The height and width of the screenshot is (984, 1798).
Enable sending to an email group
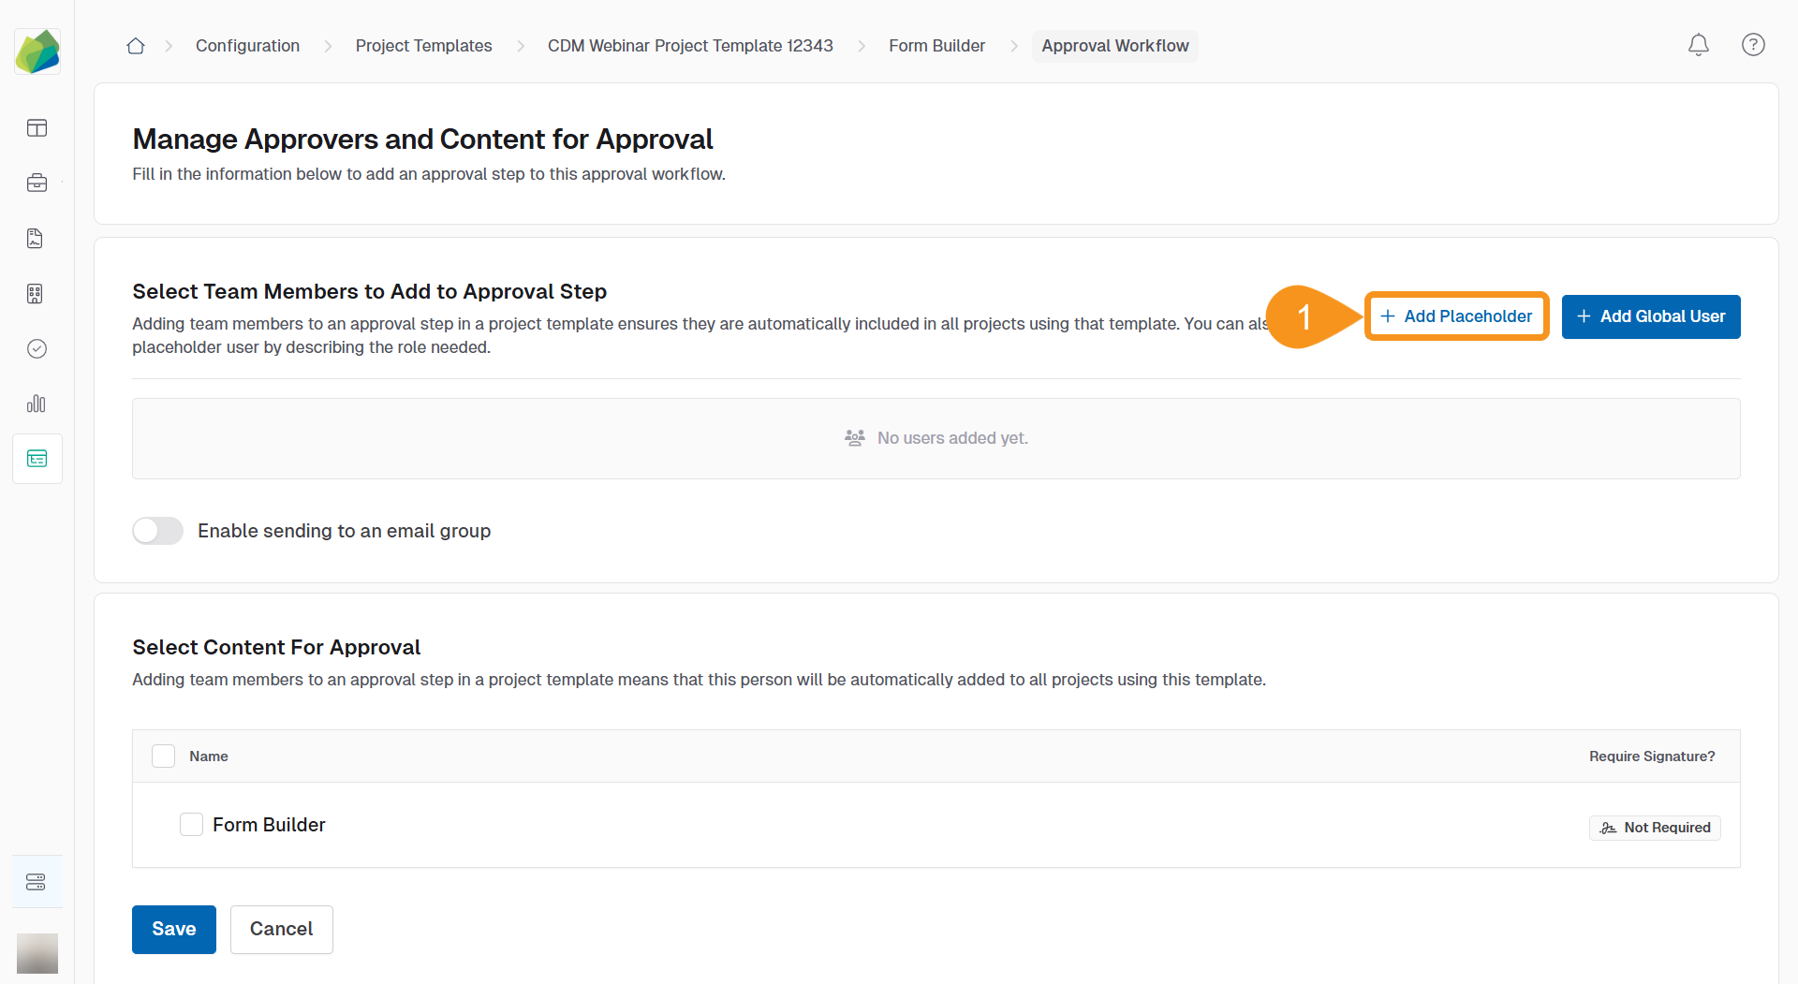click(x=157, y=530)
